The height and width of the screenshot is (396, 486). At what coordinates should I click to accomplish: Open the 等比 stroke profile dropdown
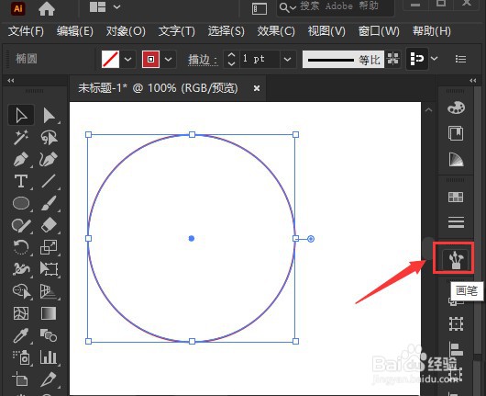(343, 59)
